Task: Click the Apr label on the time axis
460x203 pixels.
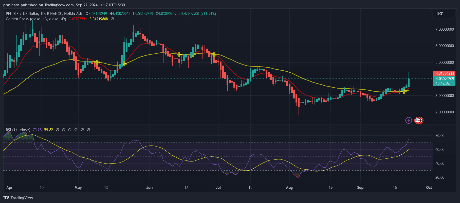Action: tap(9, 188)
